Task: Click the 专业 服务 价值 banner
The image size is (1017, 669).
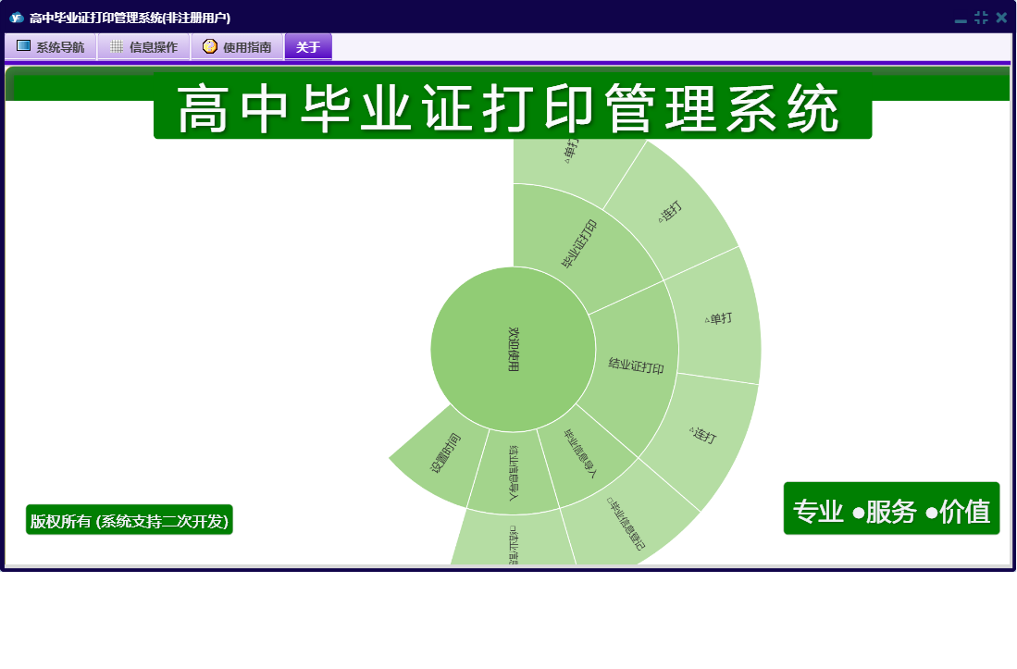Action: coord(891,509)
